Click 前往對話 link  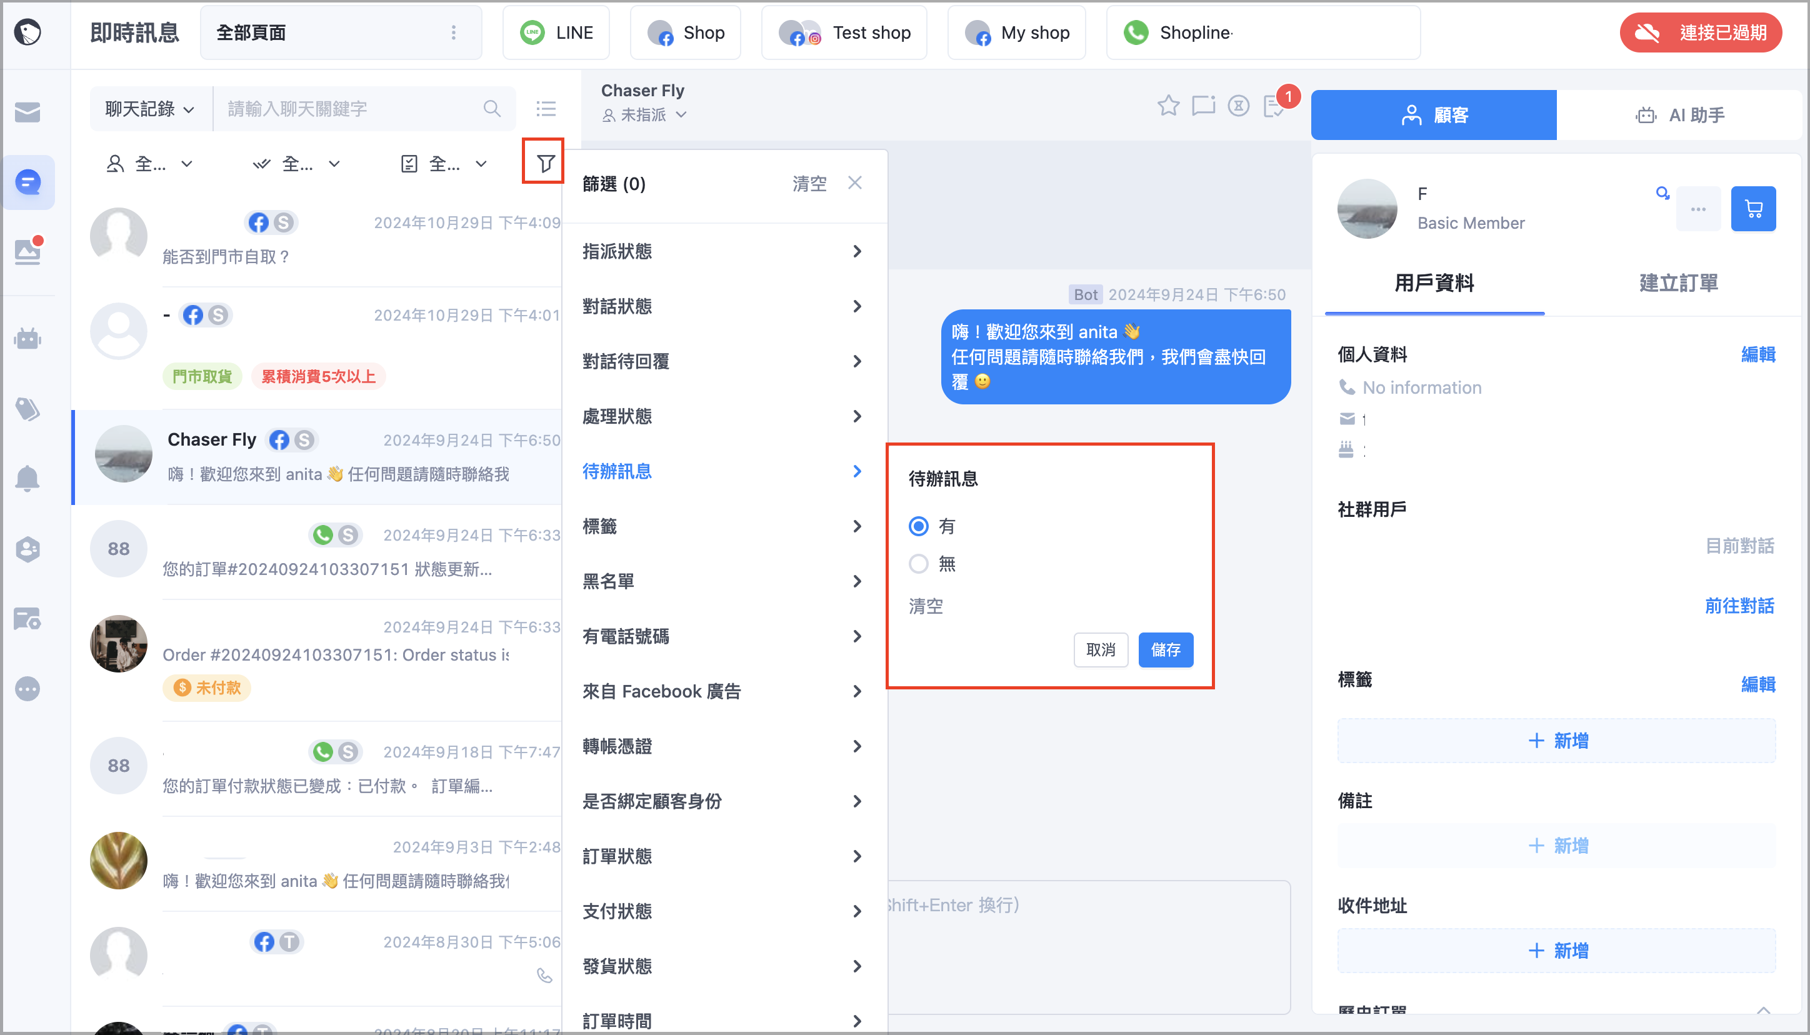[1739, 606]
